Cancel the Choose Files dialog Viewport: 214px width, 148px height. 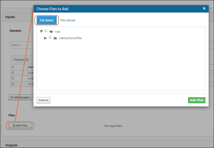[x=43, y=100]
